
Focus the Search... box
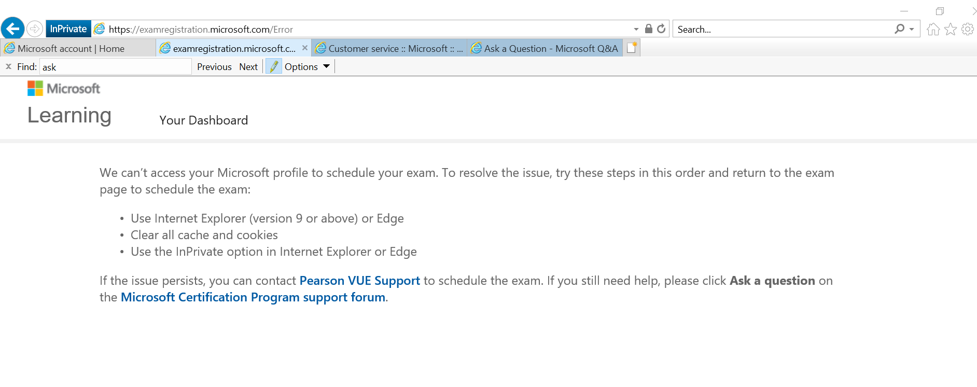(783, 30)
